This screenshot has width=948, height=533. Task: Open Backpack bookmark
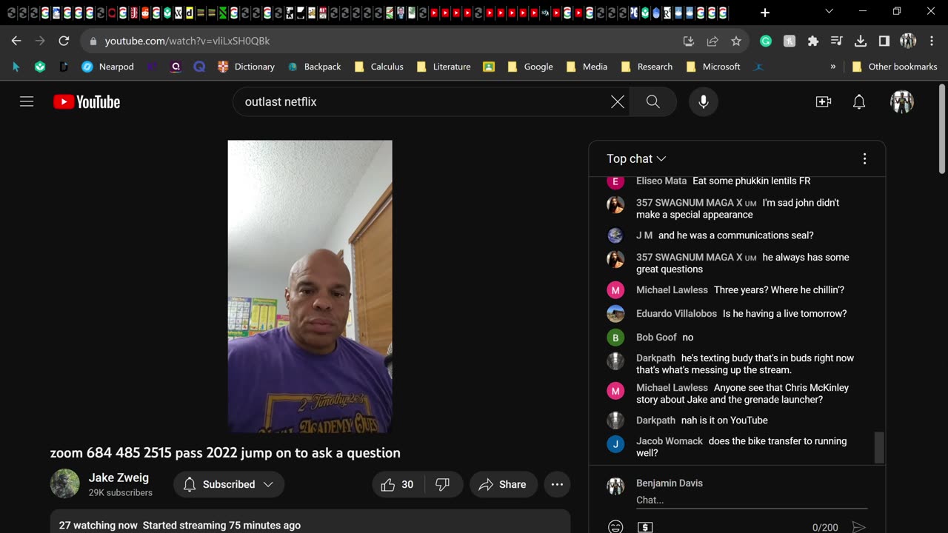click(x=314, y=67)
